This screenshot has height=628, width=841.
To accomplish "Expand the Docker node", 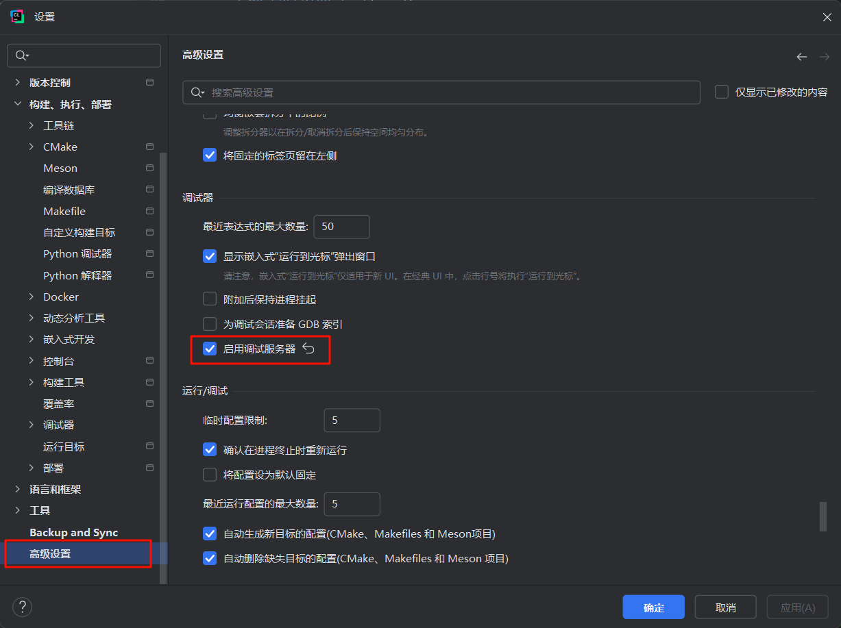I will [x=32, y=297].
